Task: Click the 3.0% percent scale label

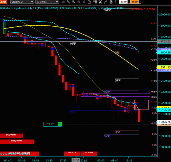Action: tap(153, 39)
